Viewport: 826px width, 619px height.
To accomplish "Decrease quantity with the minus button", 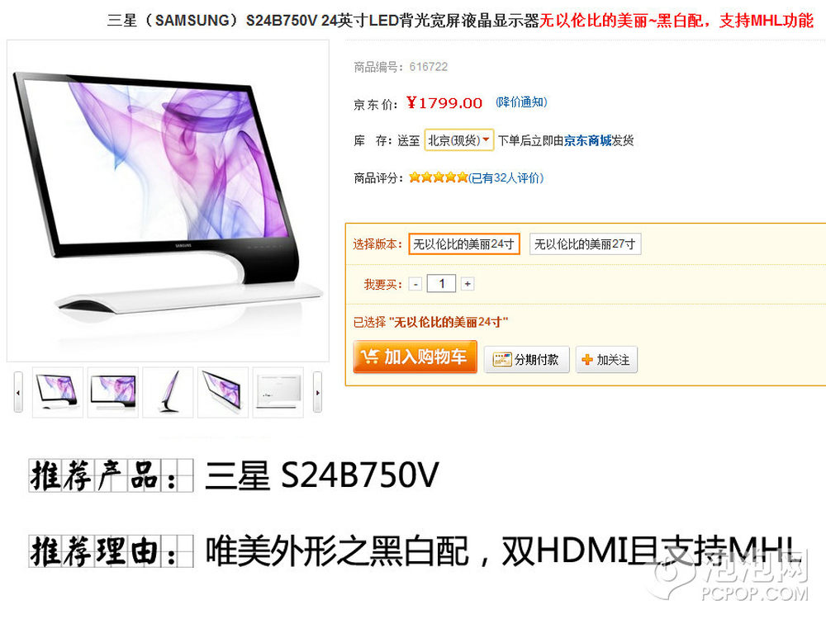I will 415,284.
